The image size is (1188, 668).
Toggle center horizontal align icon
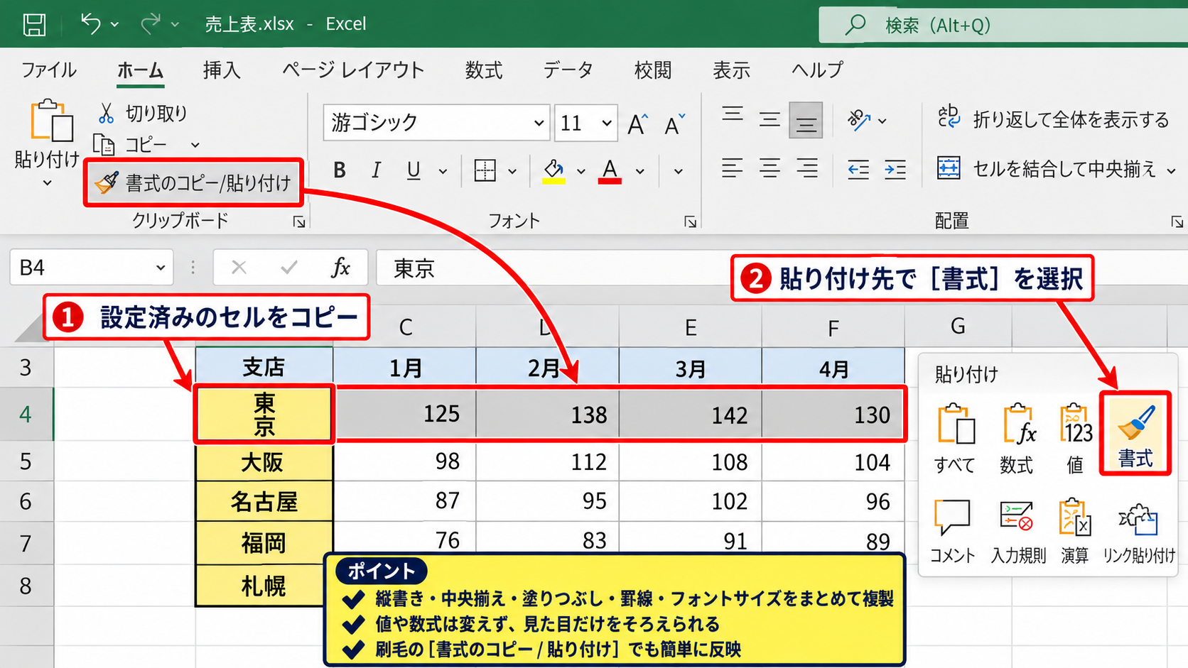click(x=769, y=169)
